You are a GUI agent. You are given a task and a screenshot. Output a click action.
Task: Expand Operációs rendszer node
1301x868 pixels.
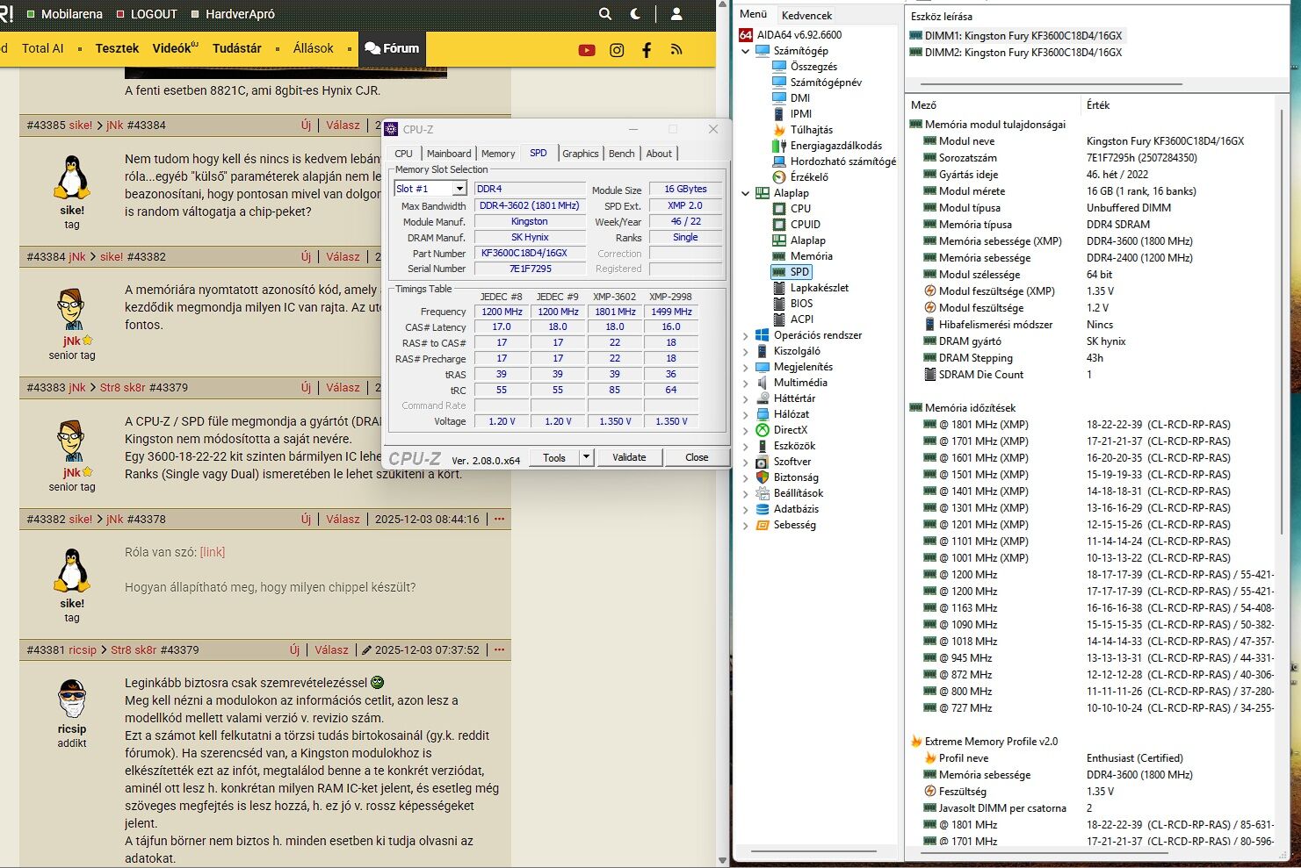(746, 335)
